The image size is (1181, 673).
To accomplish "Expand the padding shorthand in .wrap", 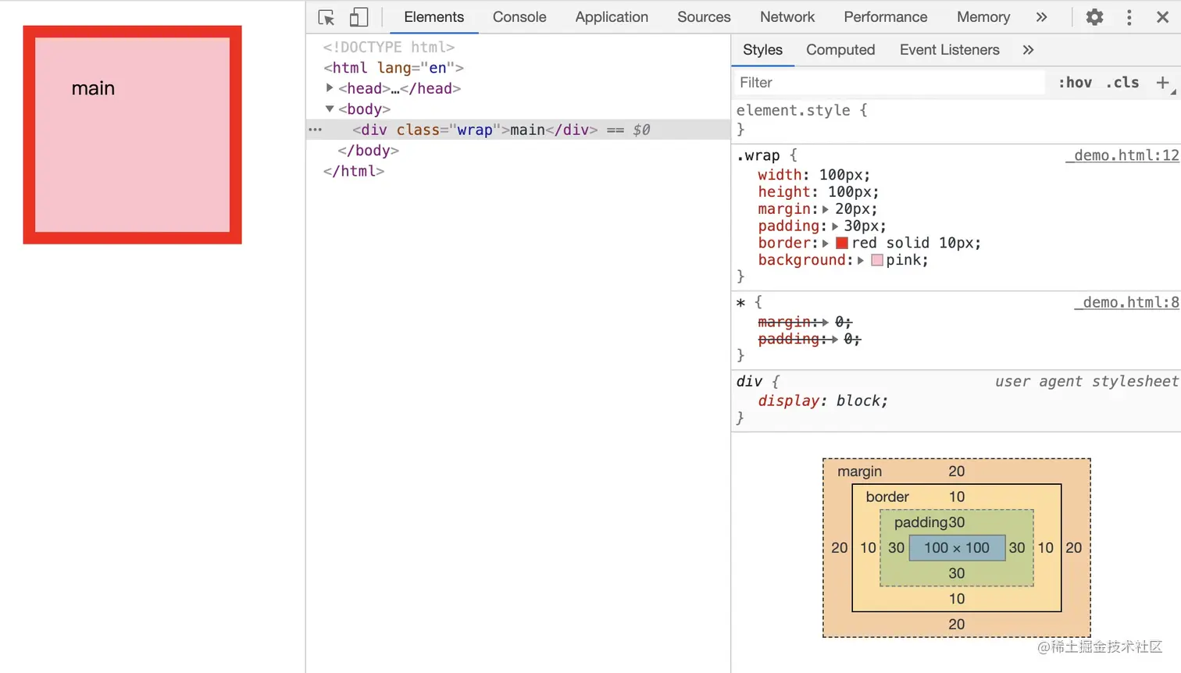I will [834, 226].
